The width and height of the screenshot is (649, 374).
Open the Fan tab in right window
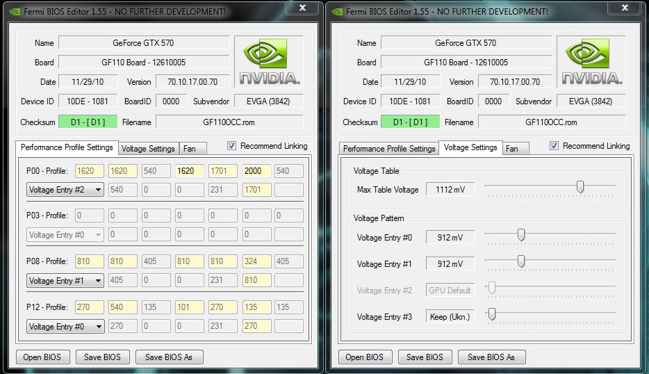[x=516, y=149]
